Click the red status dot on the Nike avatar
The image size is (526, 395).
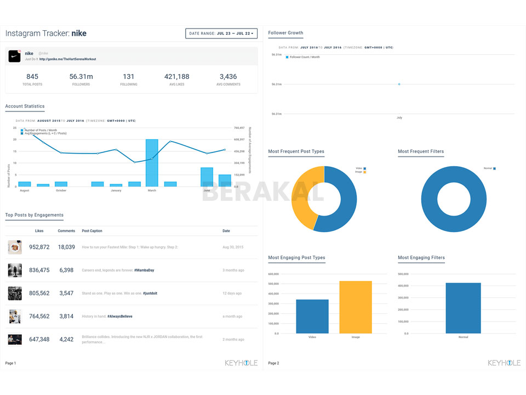pos(20,50)
